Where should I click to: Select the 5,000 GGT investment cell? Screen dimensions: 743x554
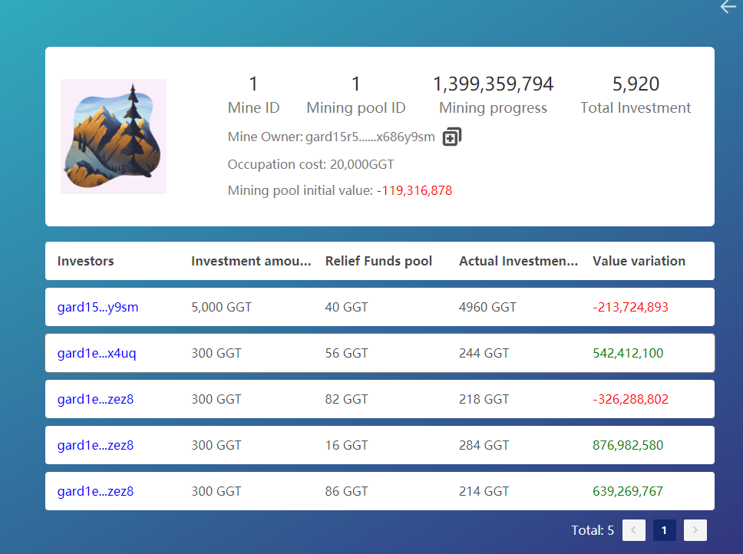click(221, 307)
